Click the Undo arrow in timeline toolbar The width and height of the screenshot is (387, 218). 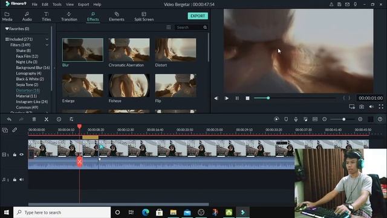pos(9,119)
